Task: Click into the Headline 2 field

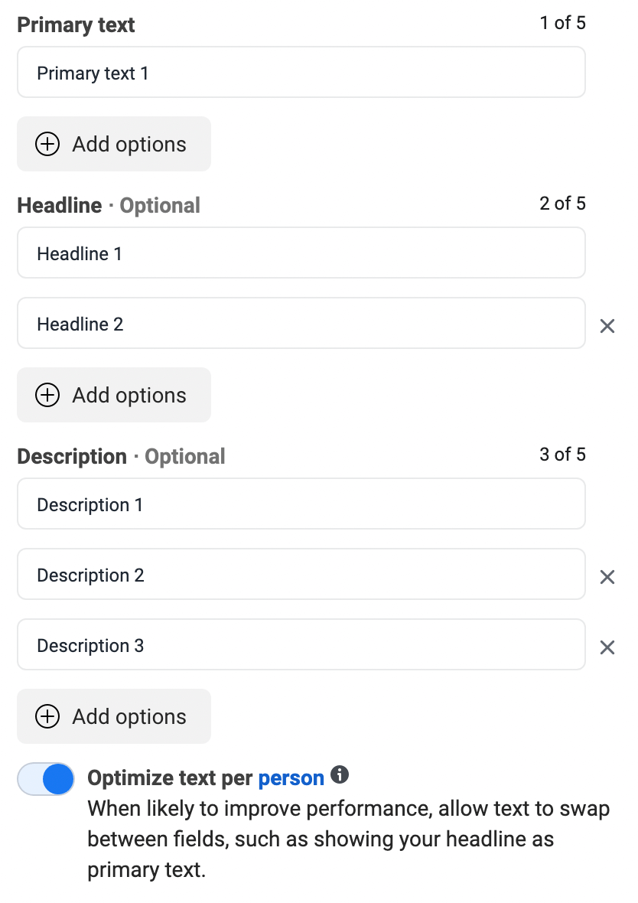Action: [301, 323]
